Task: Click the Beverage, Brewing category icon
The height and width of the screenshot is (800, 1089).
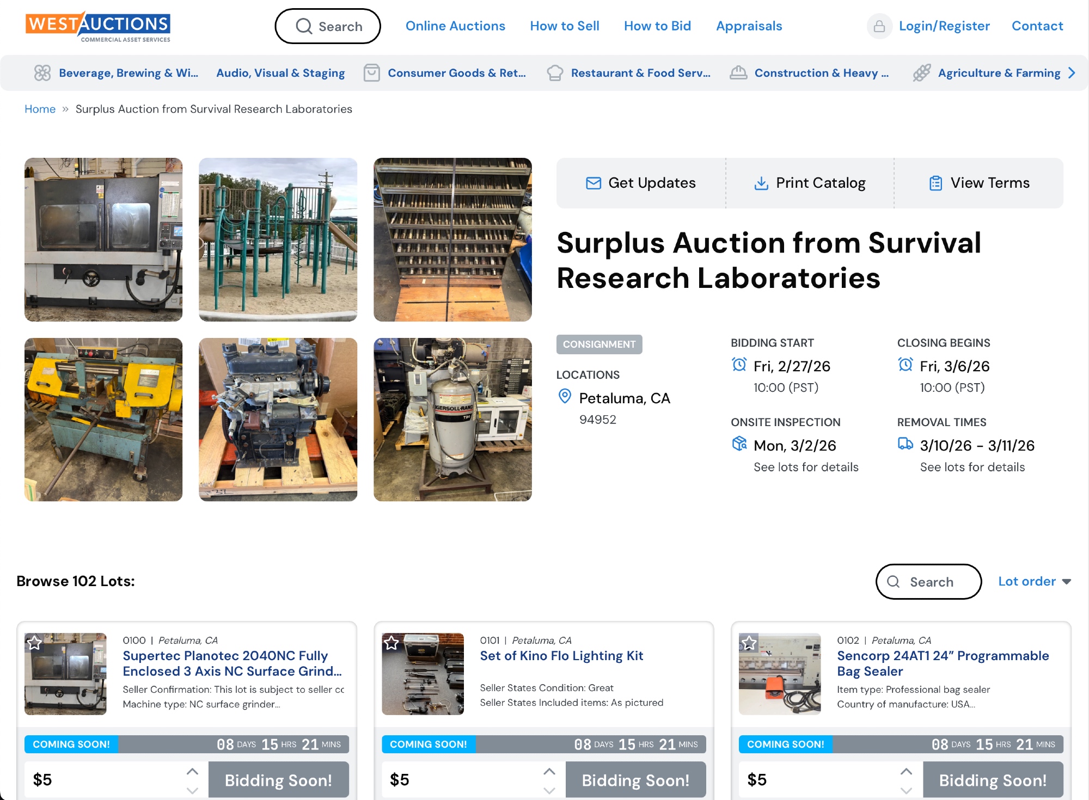Action: point(42,73)
